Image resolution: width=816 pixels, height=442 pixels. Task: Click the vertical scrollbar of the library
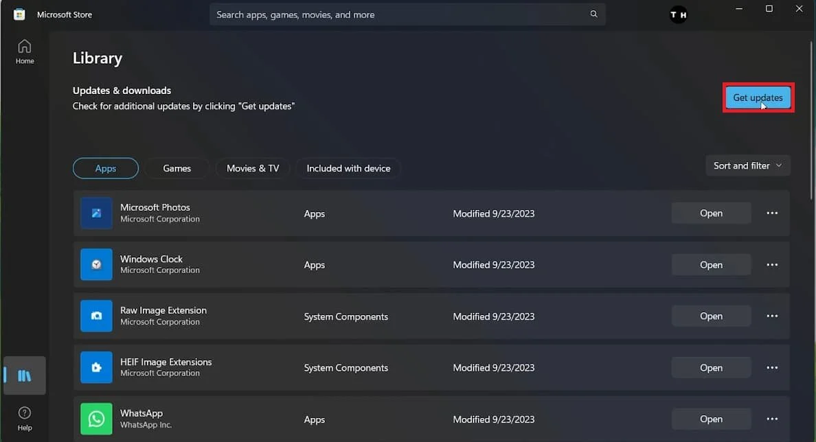[x=811, y=119]
